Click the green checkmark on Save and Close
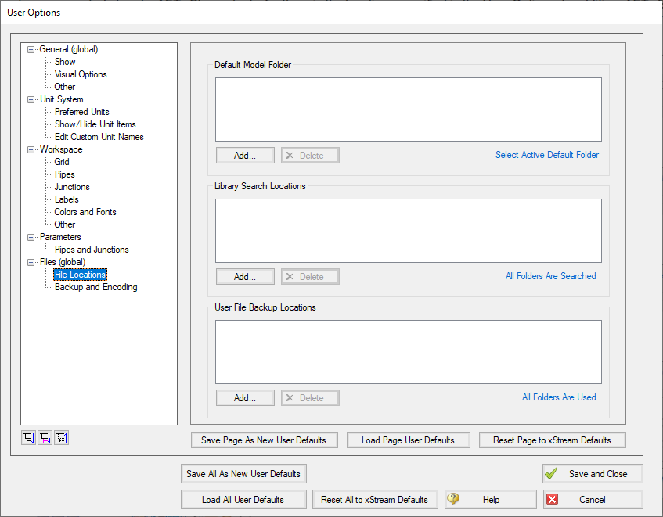 coord(551,473)
